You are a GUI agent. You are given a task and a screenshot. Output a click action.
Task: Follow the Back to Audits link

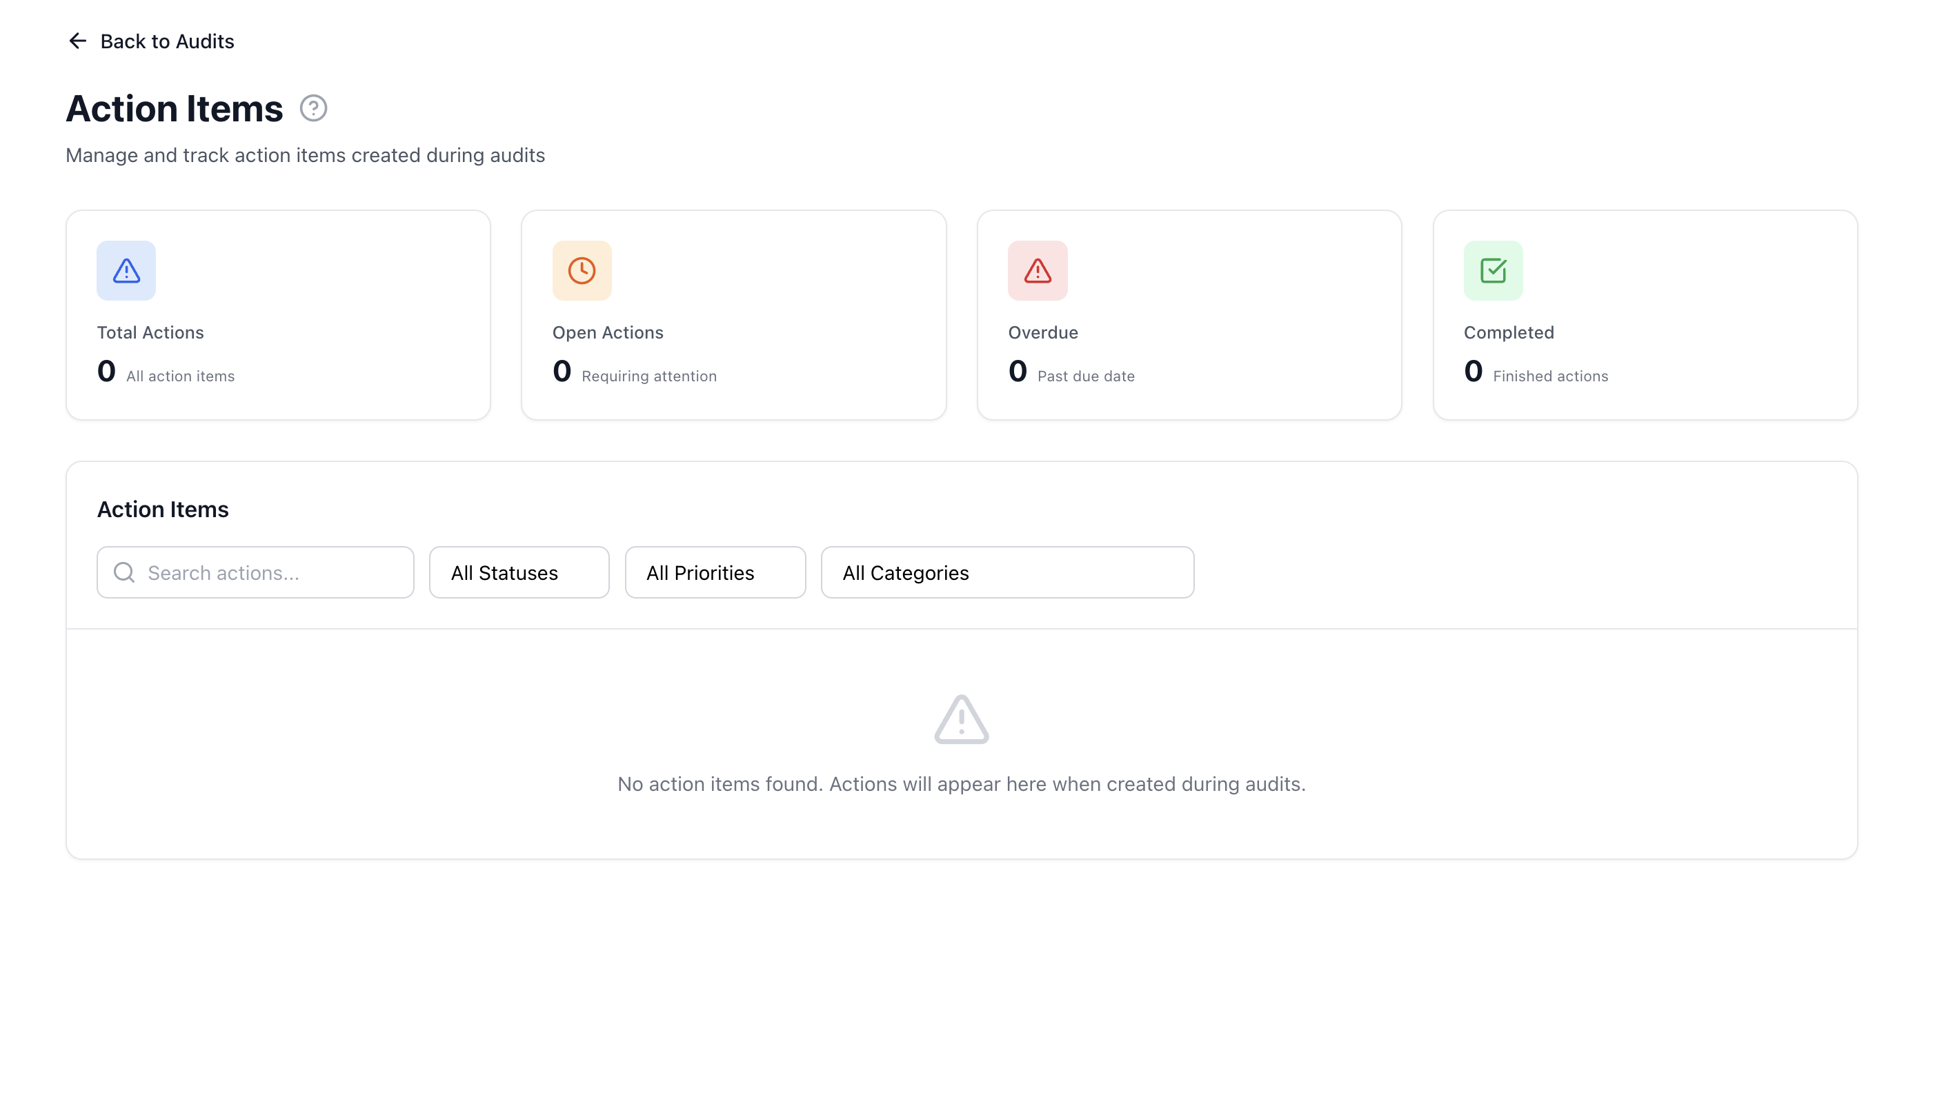(x=166, y=41)
